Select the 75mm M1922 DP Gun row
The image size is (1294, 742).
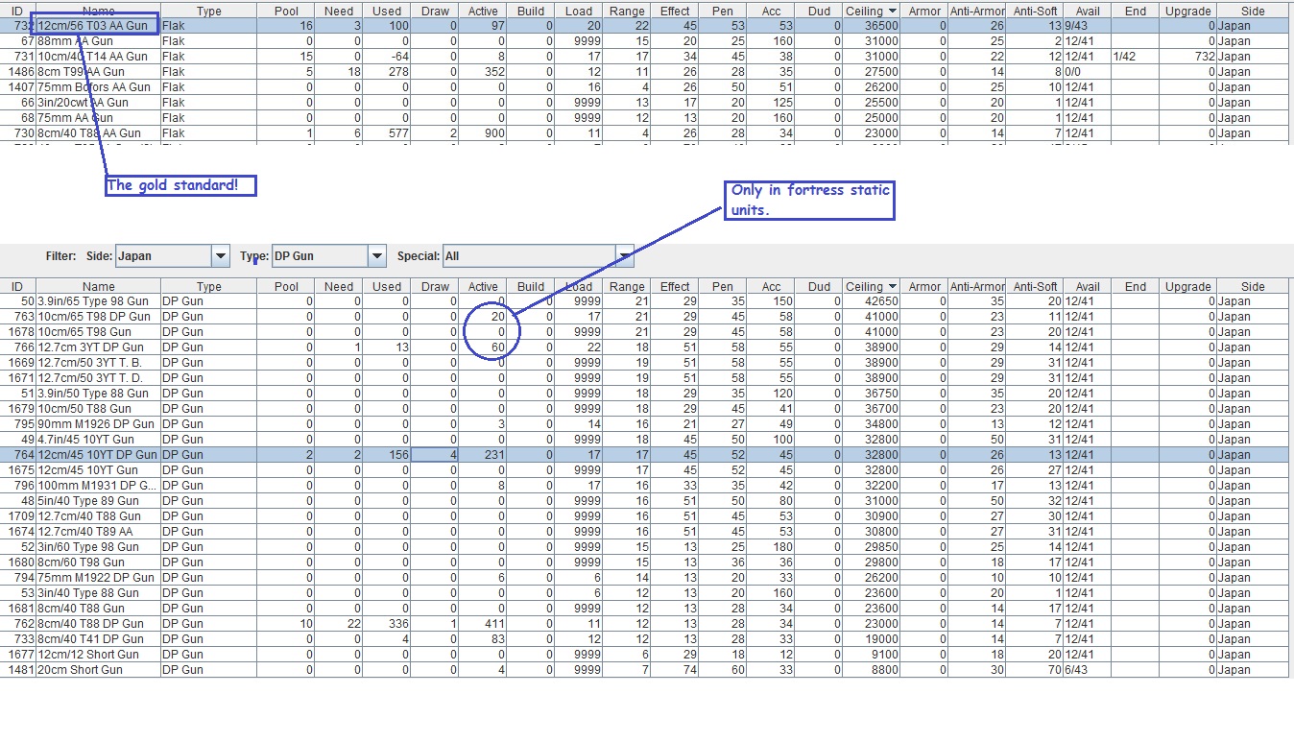pyautogui.click(x=644, y=578)
